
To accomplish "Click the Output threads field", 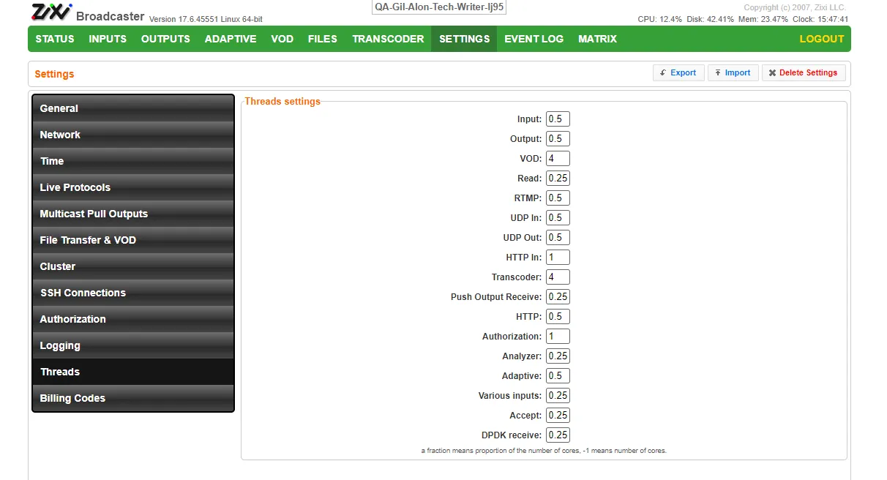I will click(558, 139).
